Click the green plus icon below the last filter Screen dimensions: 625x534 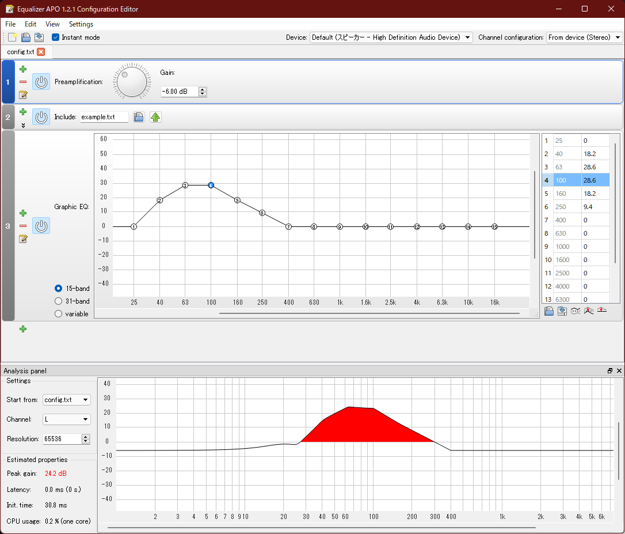[23, 329]
